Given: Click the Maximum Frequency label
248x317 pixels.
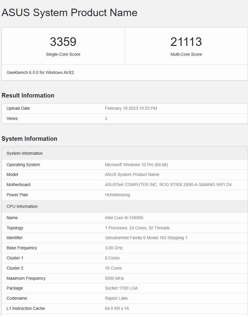Looking at the screenshot, I should 26,278.
